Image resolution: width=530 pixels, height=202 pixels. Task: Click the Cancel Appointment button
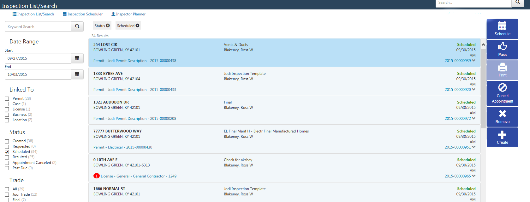[x=502, y=93]
